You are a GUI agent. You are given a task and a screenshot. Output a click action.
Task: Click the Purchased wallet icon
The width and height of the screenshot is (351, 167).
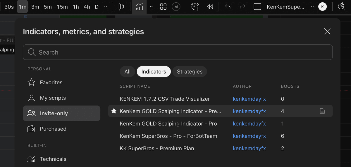pos(31,129)
